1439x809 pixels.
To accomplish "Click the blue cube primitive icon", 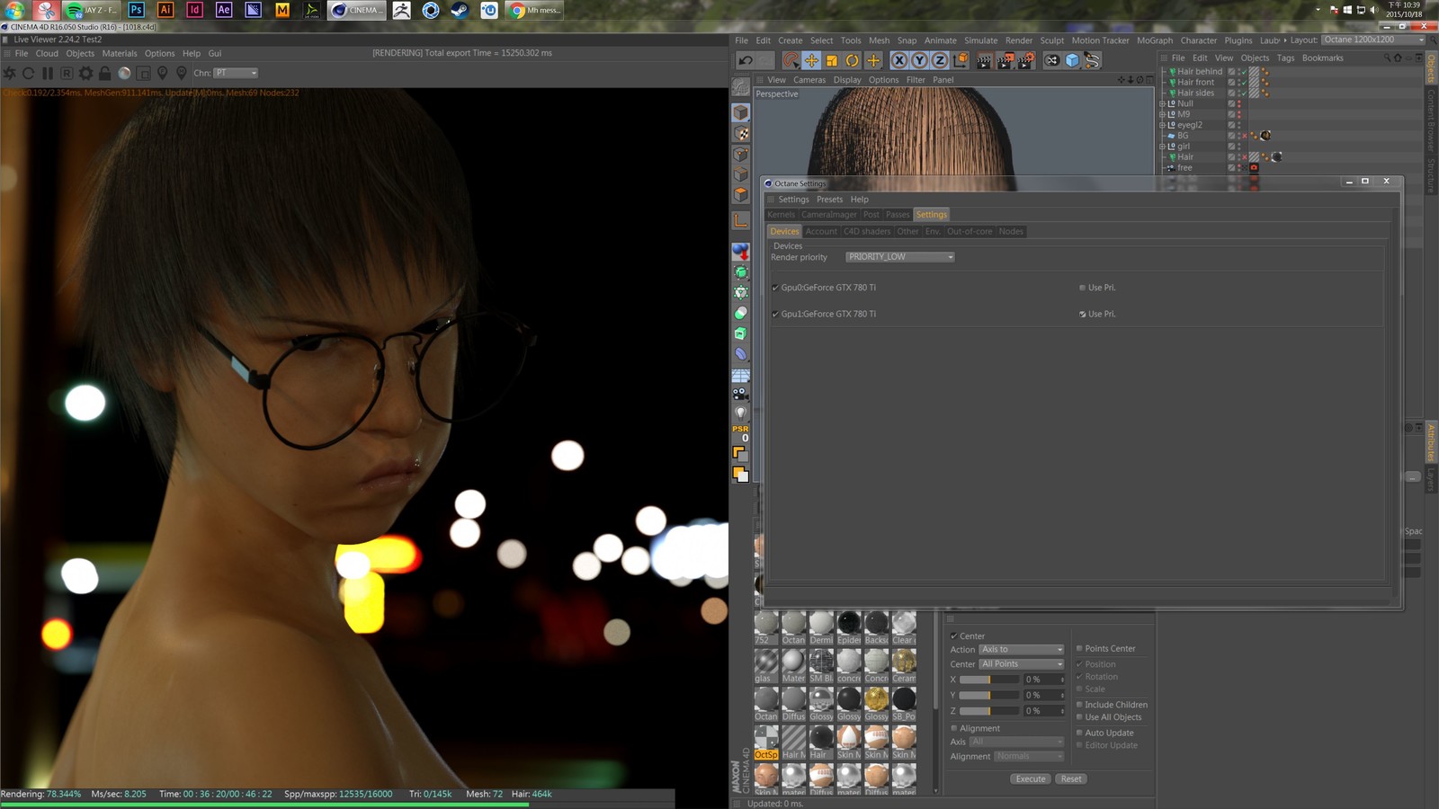I will coord(1072,60).
